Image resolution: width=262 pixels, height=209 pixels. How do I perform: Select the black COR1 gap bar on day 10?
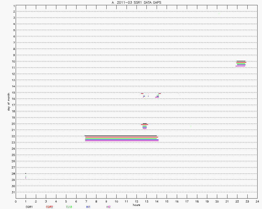click(x=241, y=61)
